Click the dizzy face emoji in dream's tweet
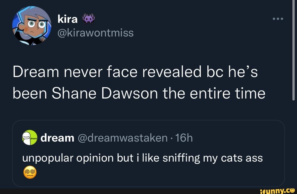This screenshot has height=194, width=297. [x=30, y=172]
